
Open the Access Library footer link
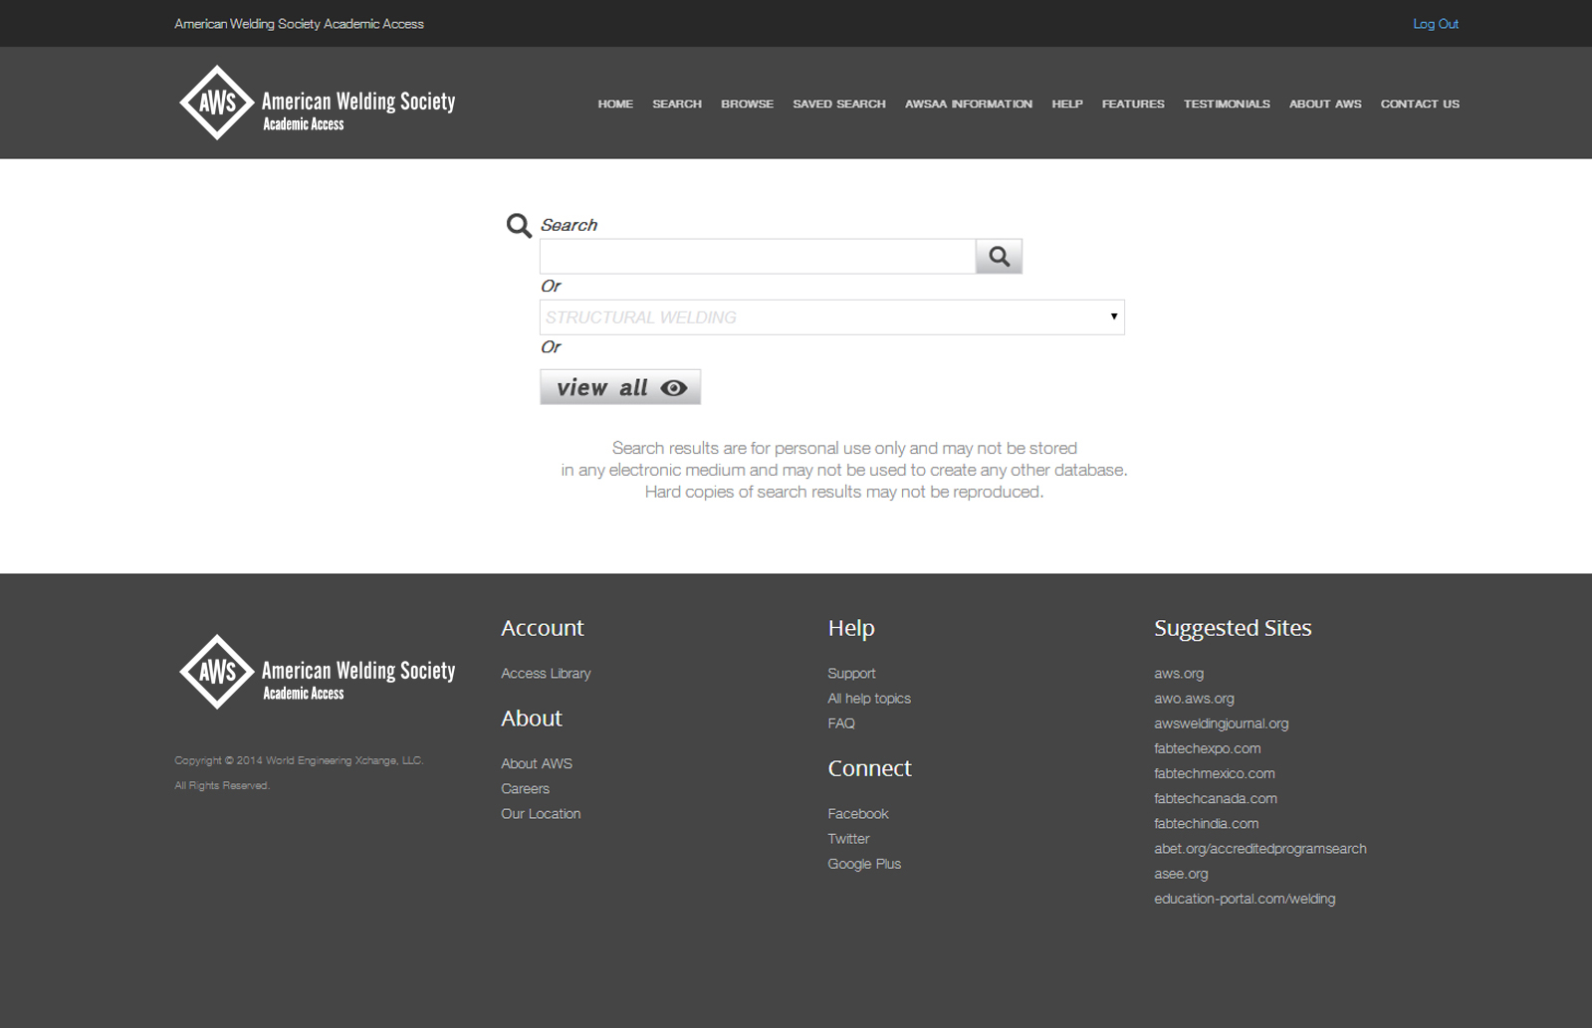pyautogui.click(x=546, y=674)
